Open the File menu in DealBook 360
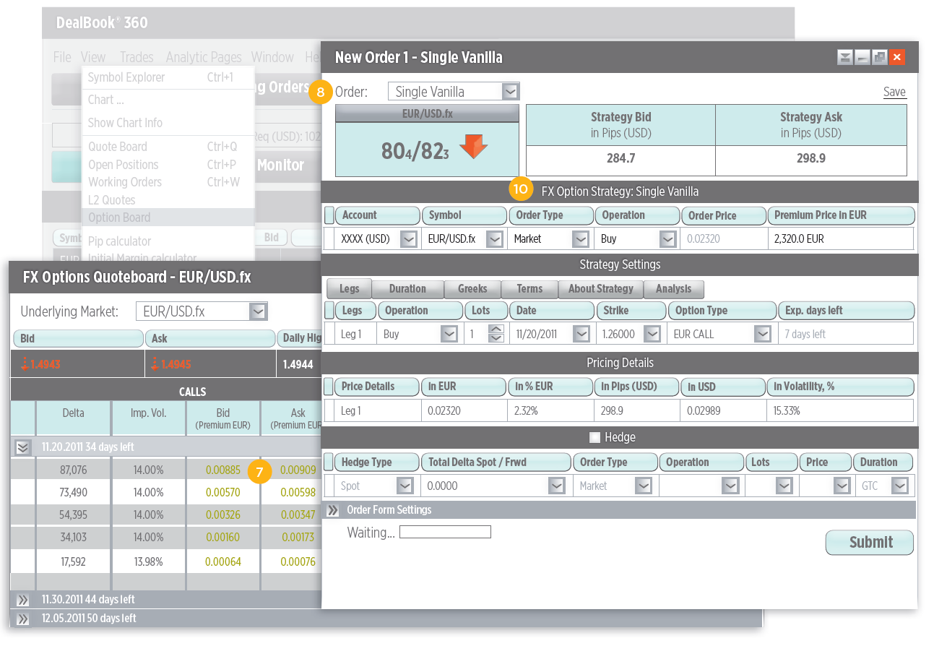Viewport: 934px width, 646px height. coord(62,57)
